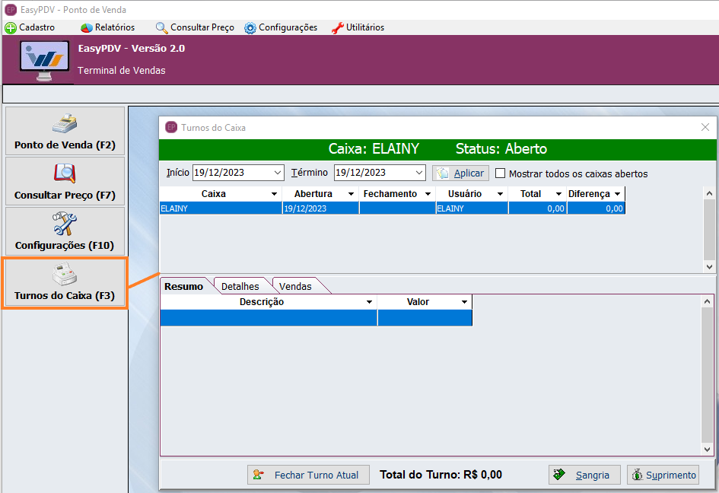Expand the Início date dropdown
The image size is (719, 493).
277,173
